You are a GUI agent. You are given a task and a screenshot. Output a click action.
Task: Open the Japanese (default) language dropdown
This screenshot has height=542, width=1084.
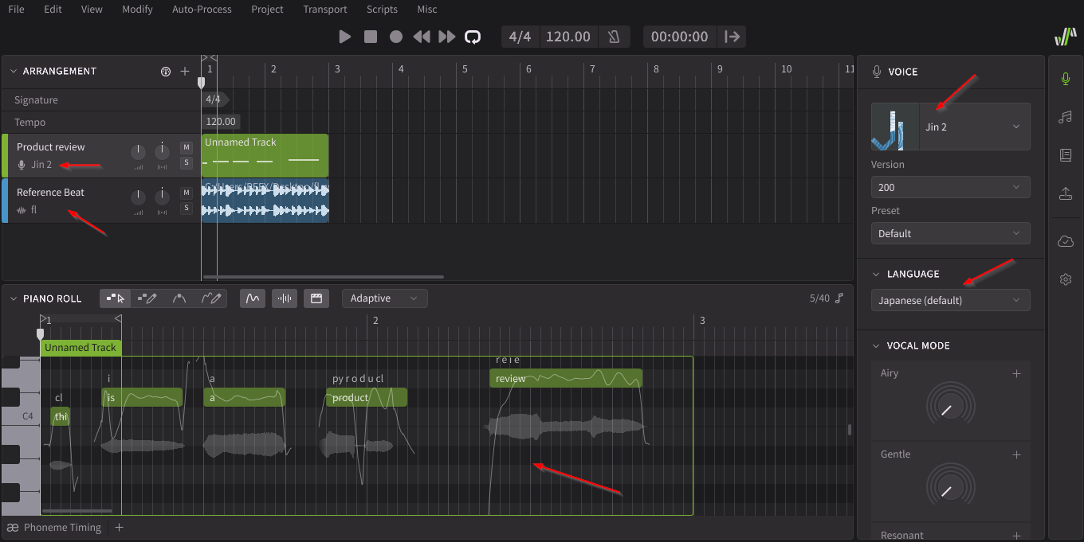[950, 300]
